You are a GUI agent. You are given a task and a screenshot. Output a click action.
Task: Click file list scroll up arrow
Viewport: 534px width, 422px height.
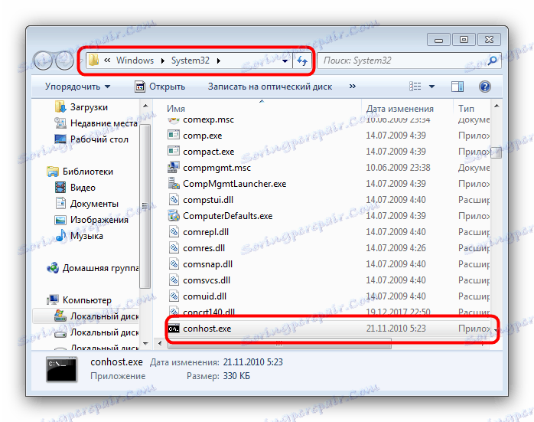[x=497, y=106]
